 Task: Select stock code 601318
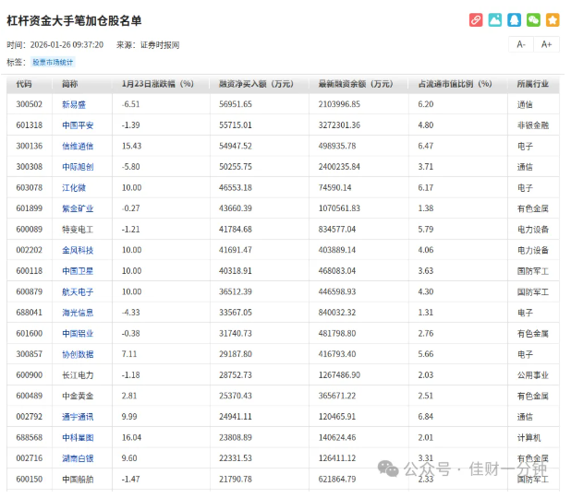click(30, 125)
